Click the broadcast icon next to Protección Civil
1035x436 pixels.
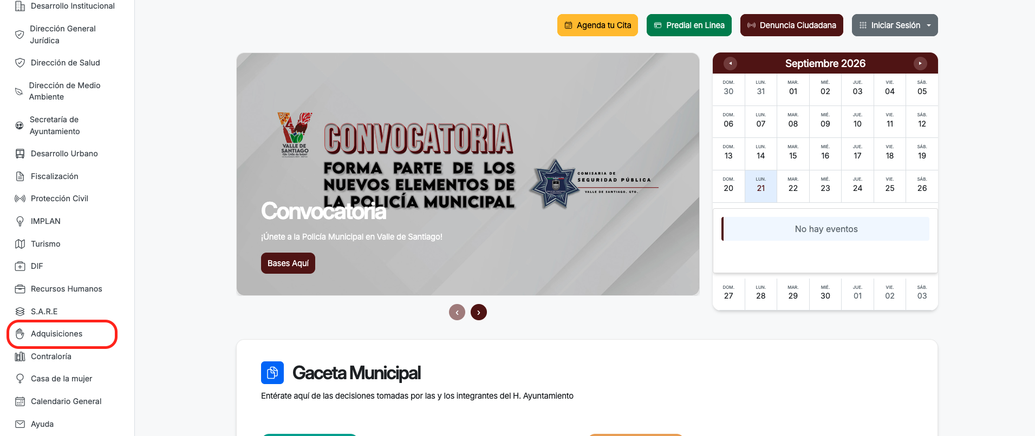(20, 199)
